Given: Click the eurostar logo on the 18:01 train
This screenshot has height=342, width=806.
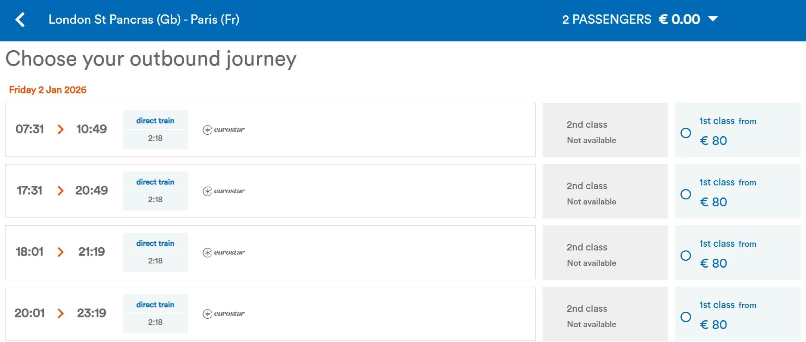Looking at the screenshot, I should (224, 252).
